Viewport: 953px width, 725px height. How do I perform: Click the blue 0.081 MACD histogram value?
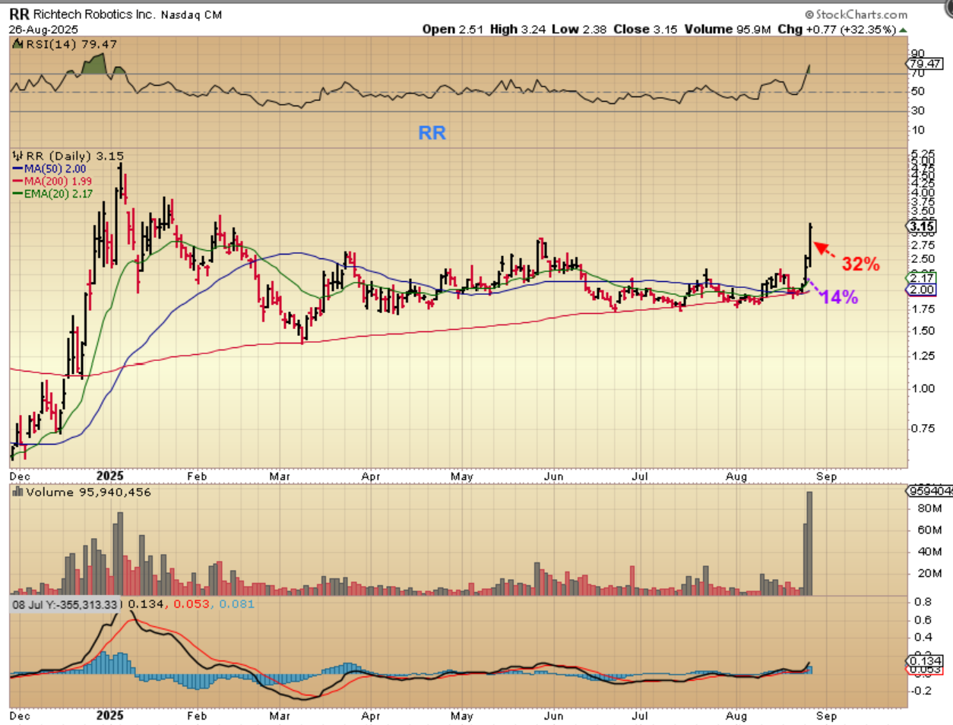pos(236,603)
